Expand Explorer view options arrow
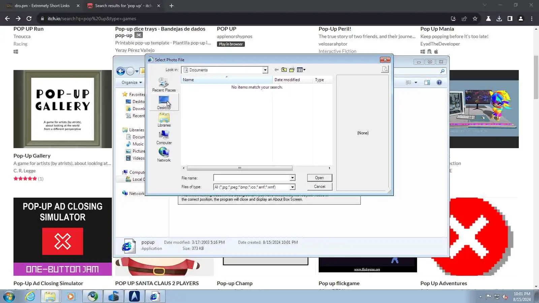This screenshot has height=303, width=539. point(416,82)
